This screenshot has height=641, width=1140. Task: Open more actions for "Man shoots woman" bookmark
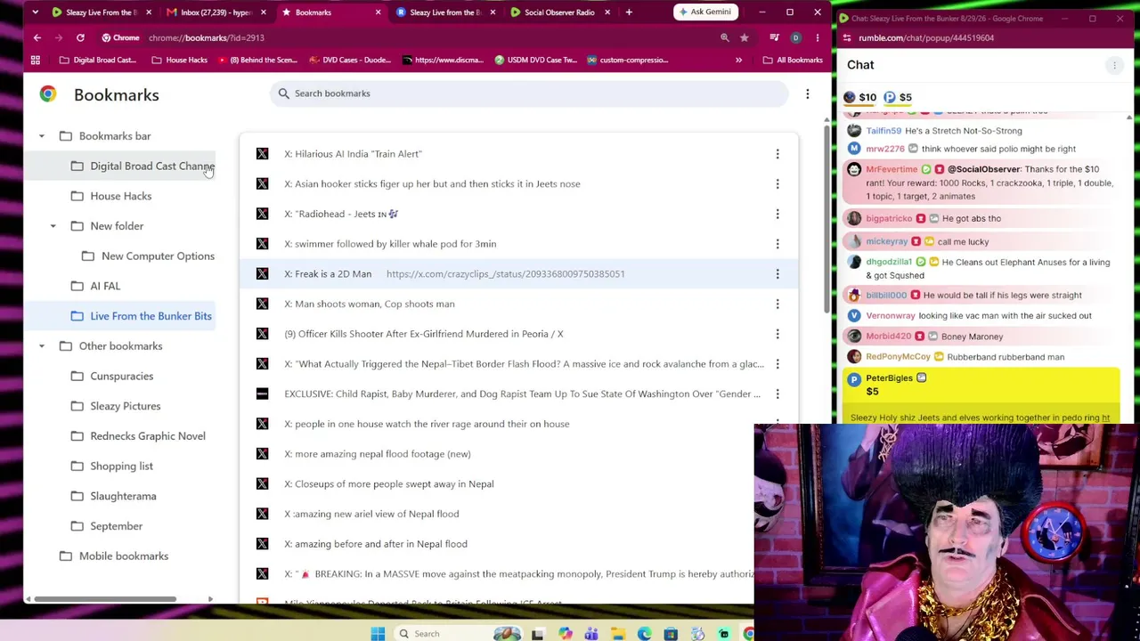point(777,304)
